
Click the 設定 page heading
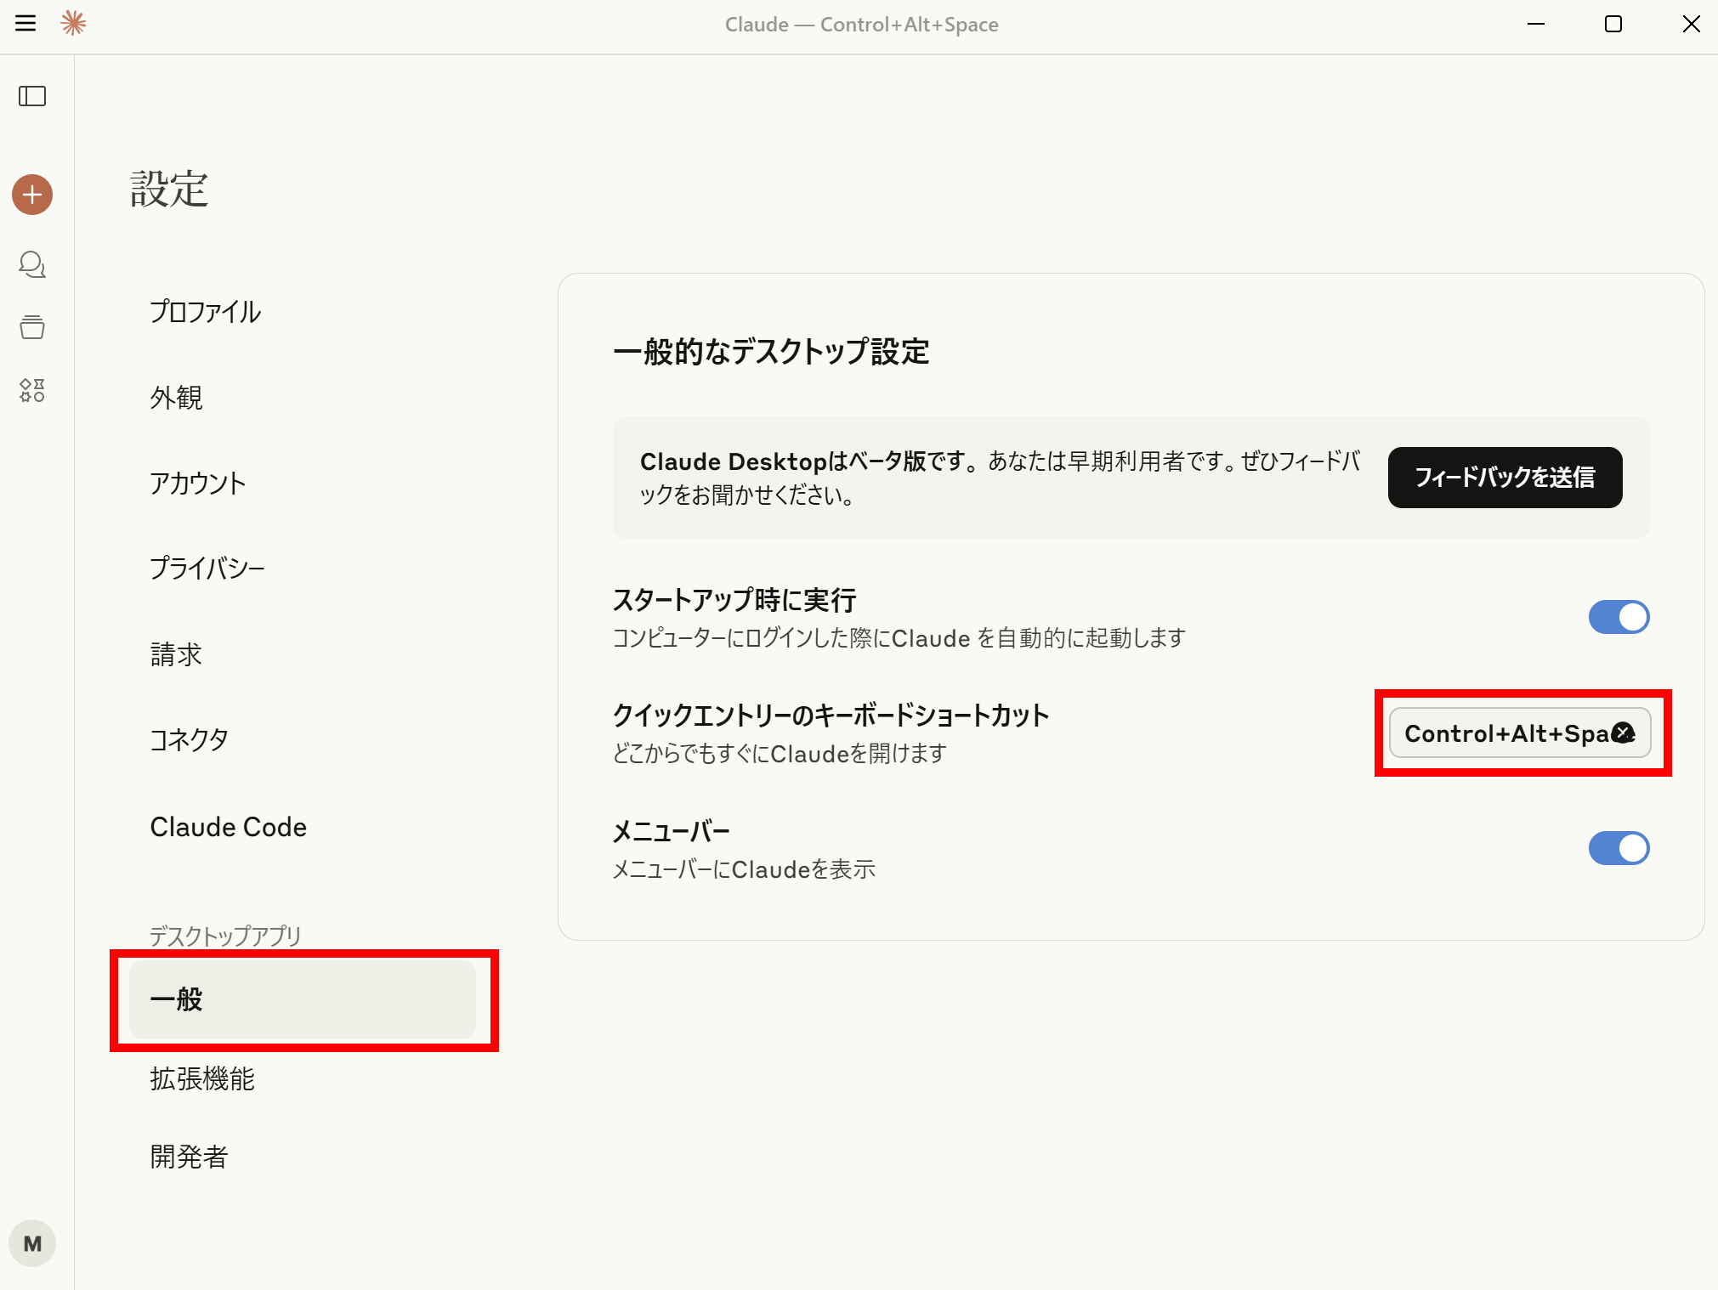[x=169, y=189]
